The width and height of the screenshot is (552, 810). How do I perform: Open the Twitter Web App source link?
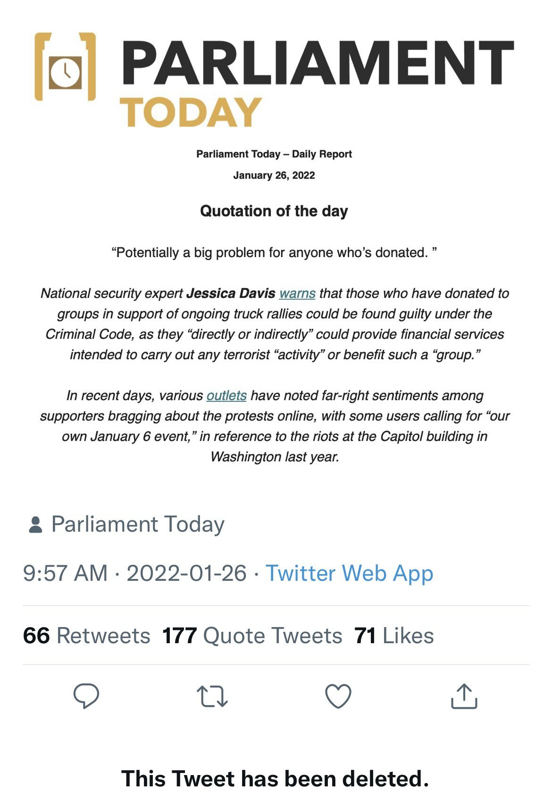coord(349,573)
